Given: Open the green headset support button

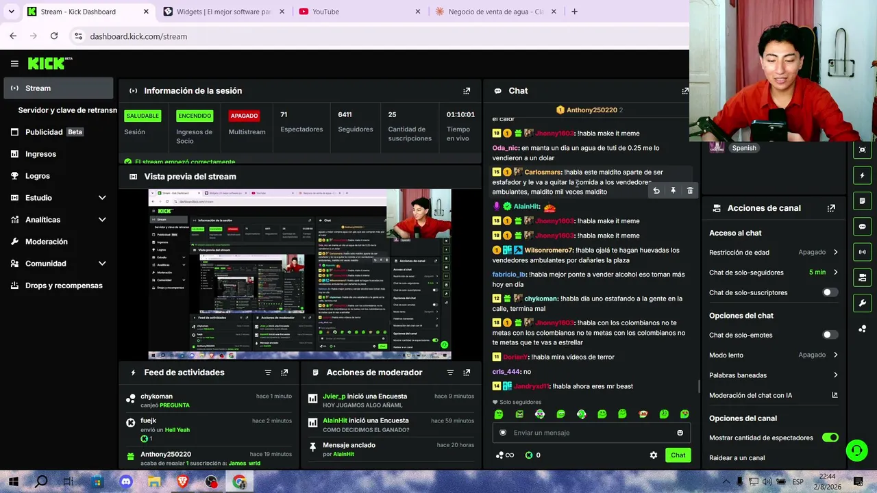Looking at the screenshot, I should click(856, 450).
